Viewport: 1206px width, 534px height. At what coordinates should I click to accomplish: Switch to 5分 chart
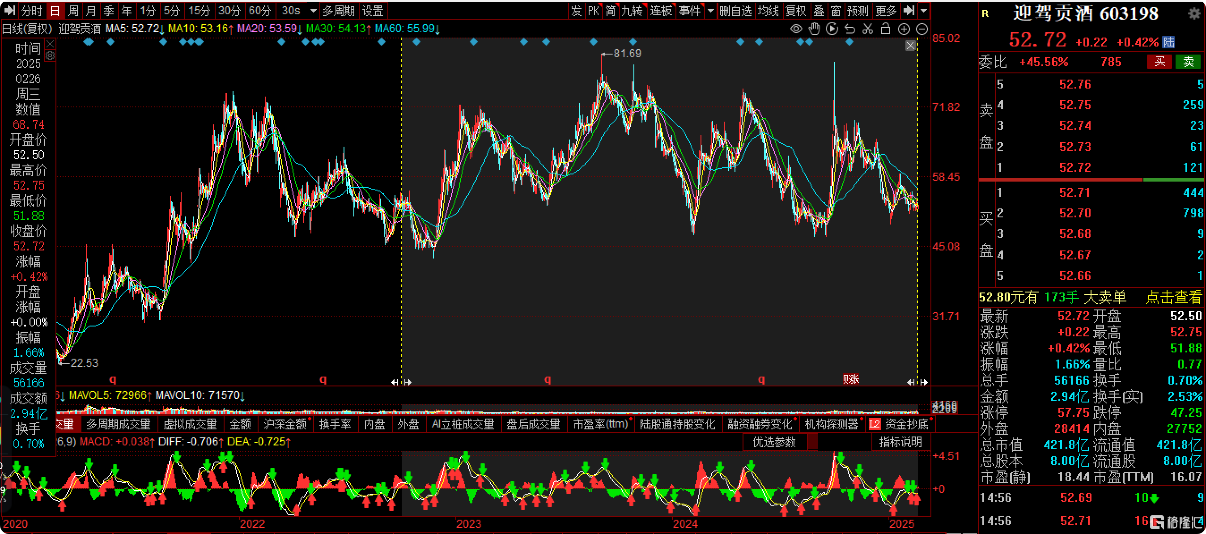172,10
